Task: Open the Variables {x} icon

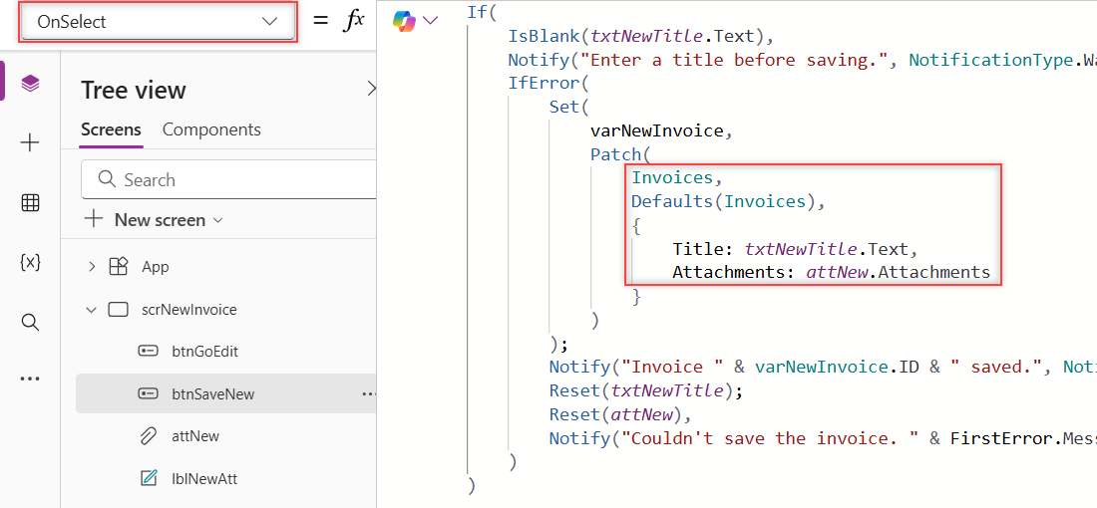Action: 30,262
